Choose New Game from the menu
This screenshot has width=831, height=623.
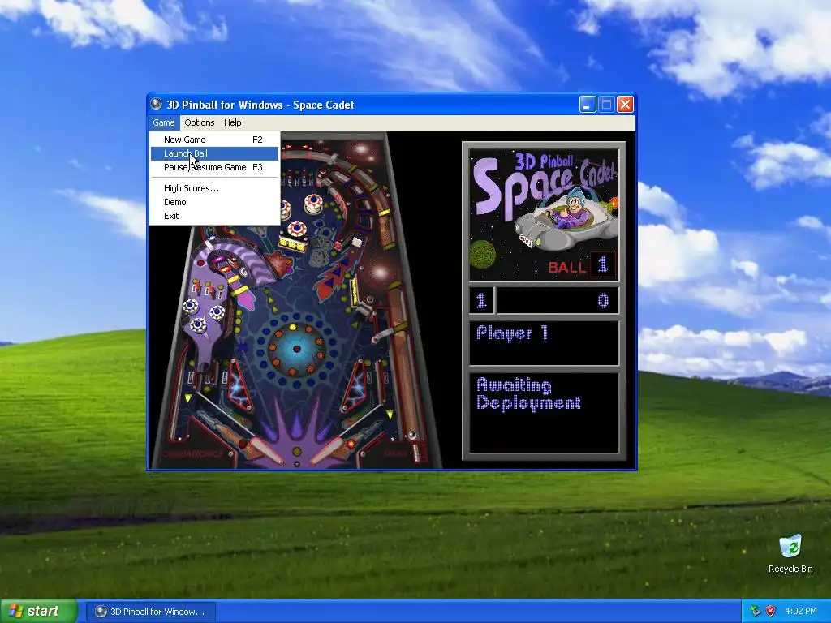(x=214, y=140)
